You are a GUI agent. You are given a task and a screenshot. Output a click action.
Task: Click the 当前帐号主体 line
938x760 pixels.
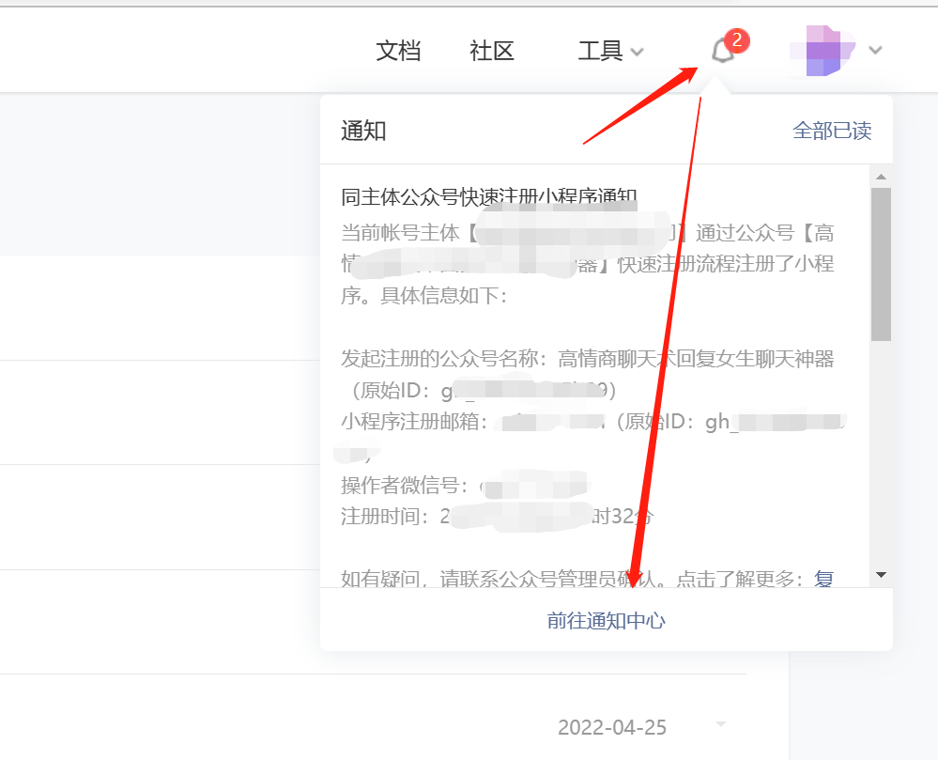(x=588, y=232)
